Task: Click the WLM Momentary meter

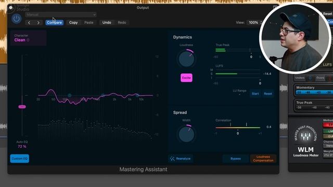Action: (x=314, y=92)
